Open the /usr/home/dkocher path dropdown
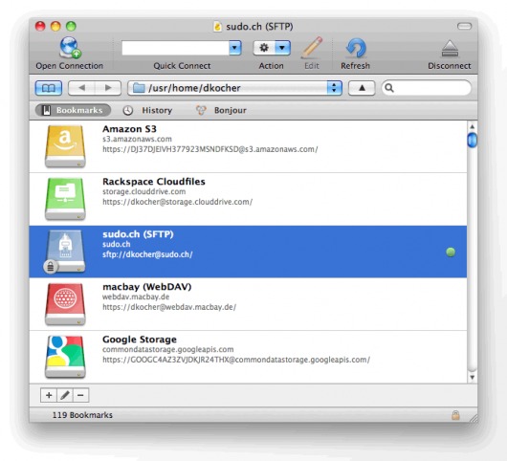 pos(335,88)
